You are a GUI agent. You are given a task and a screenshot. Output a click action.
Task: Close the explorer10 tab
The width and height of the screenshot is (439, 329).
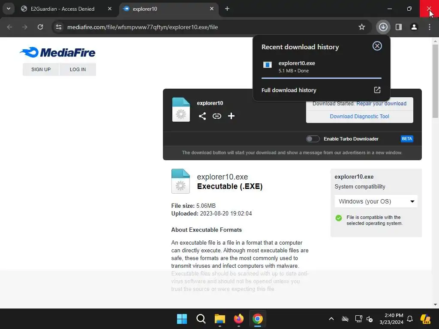[212, 9]
